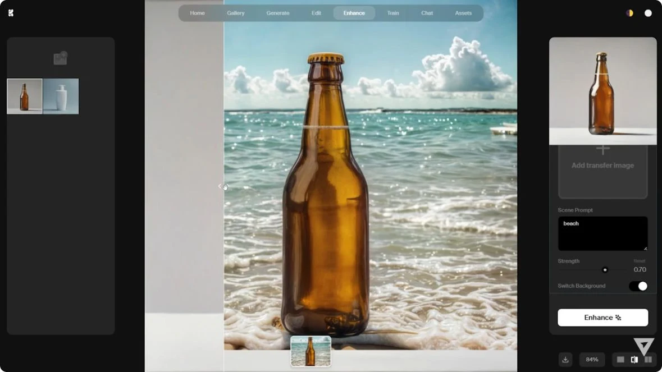Click the source bottle preview in right panel
This screenshot has width=662, height=372.
point(602,91)
